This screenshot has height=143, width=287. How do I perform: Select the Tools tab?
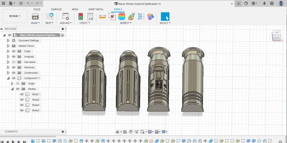[x=118, y=9]
